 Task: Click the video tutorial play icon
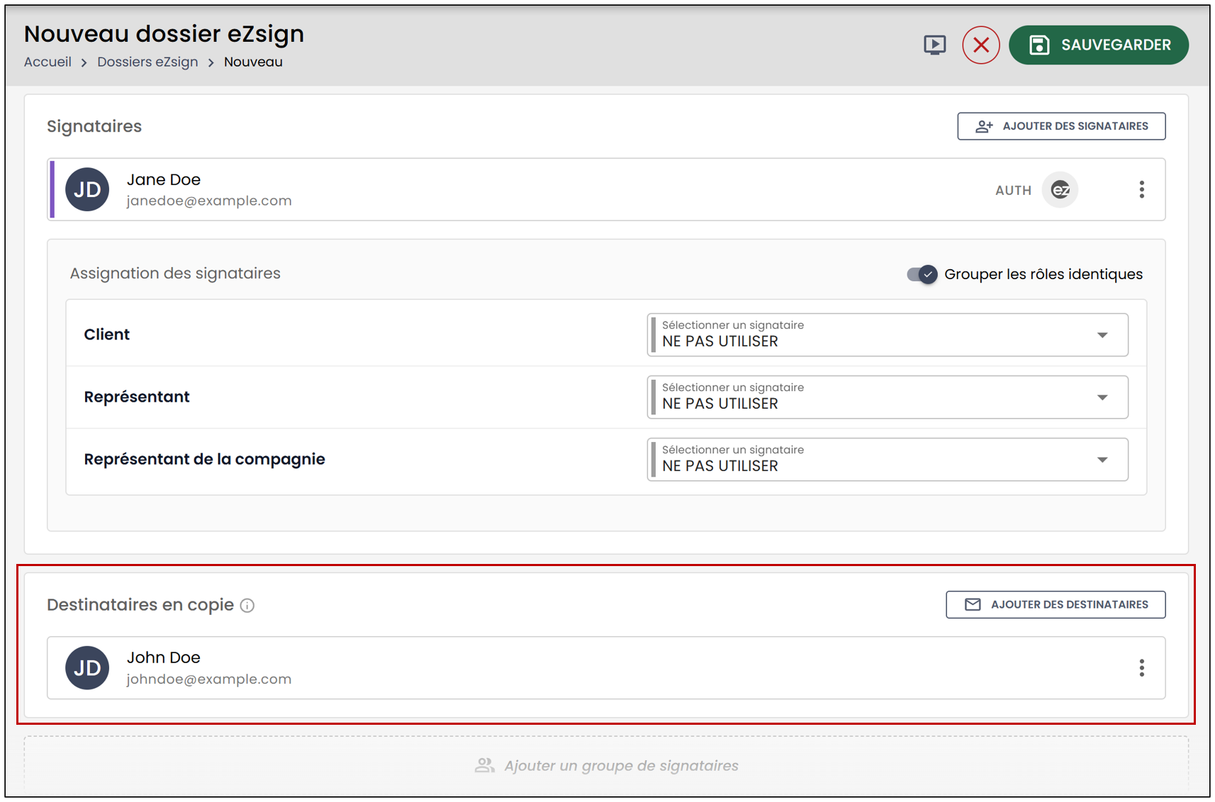(x=934, y=45)
